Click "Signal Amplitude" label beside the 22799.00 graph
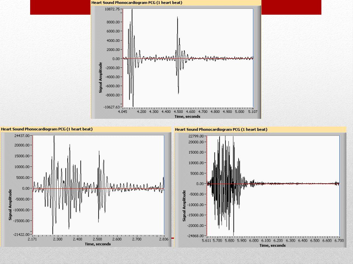Image resolution: width=353 pixels, height=264 pixels. 184,206
